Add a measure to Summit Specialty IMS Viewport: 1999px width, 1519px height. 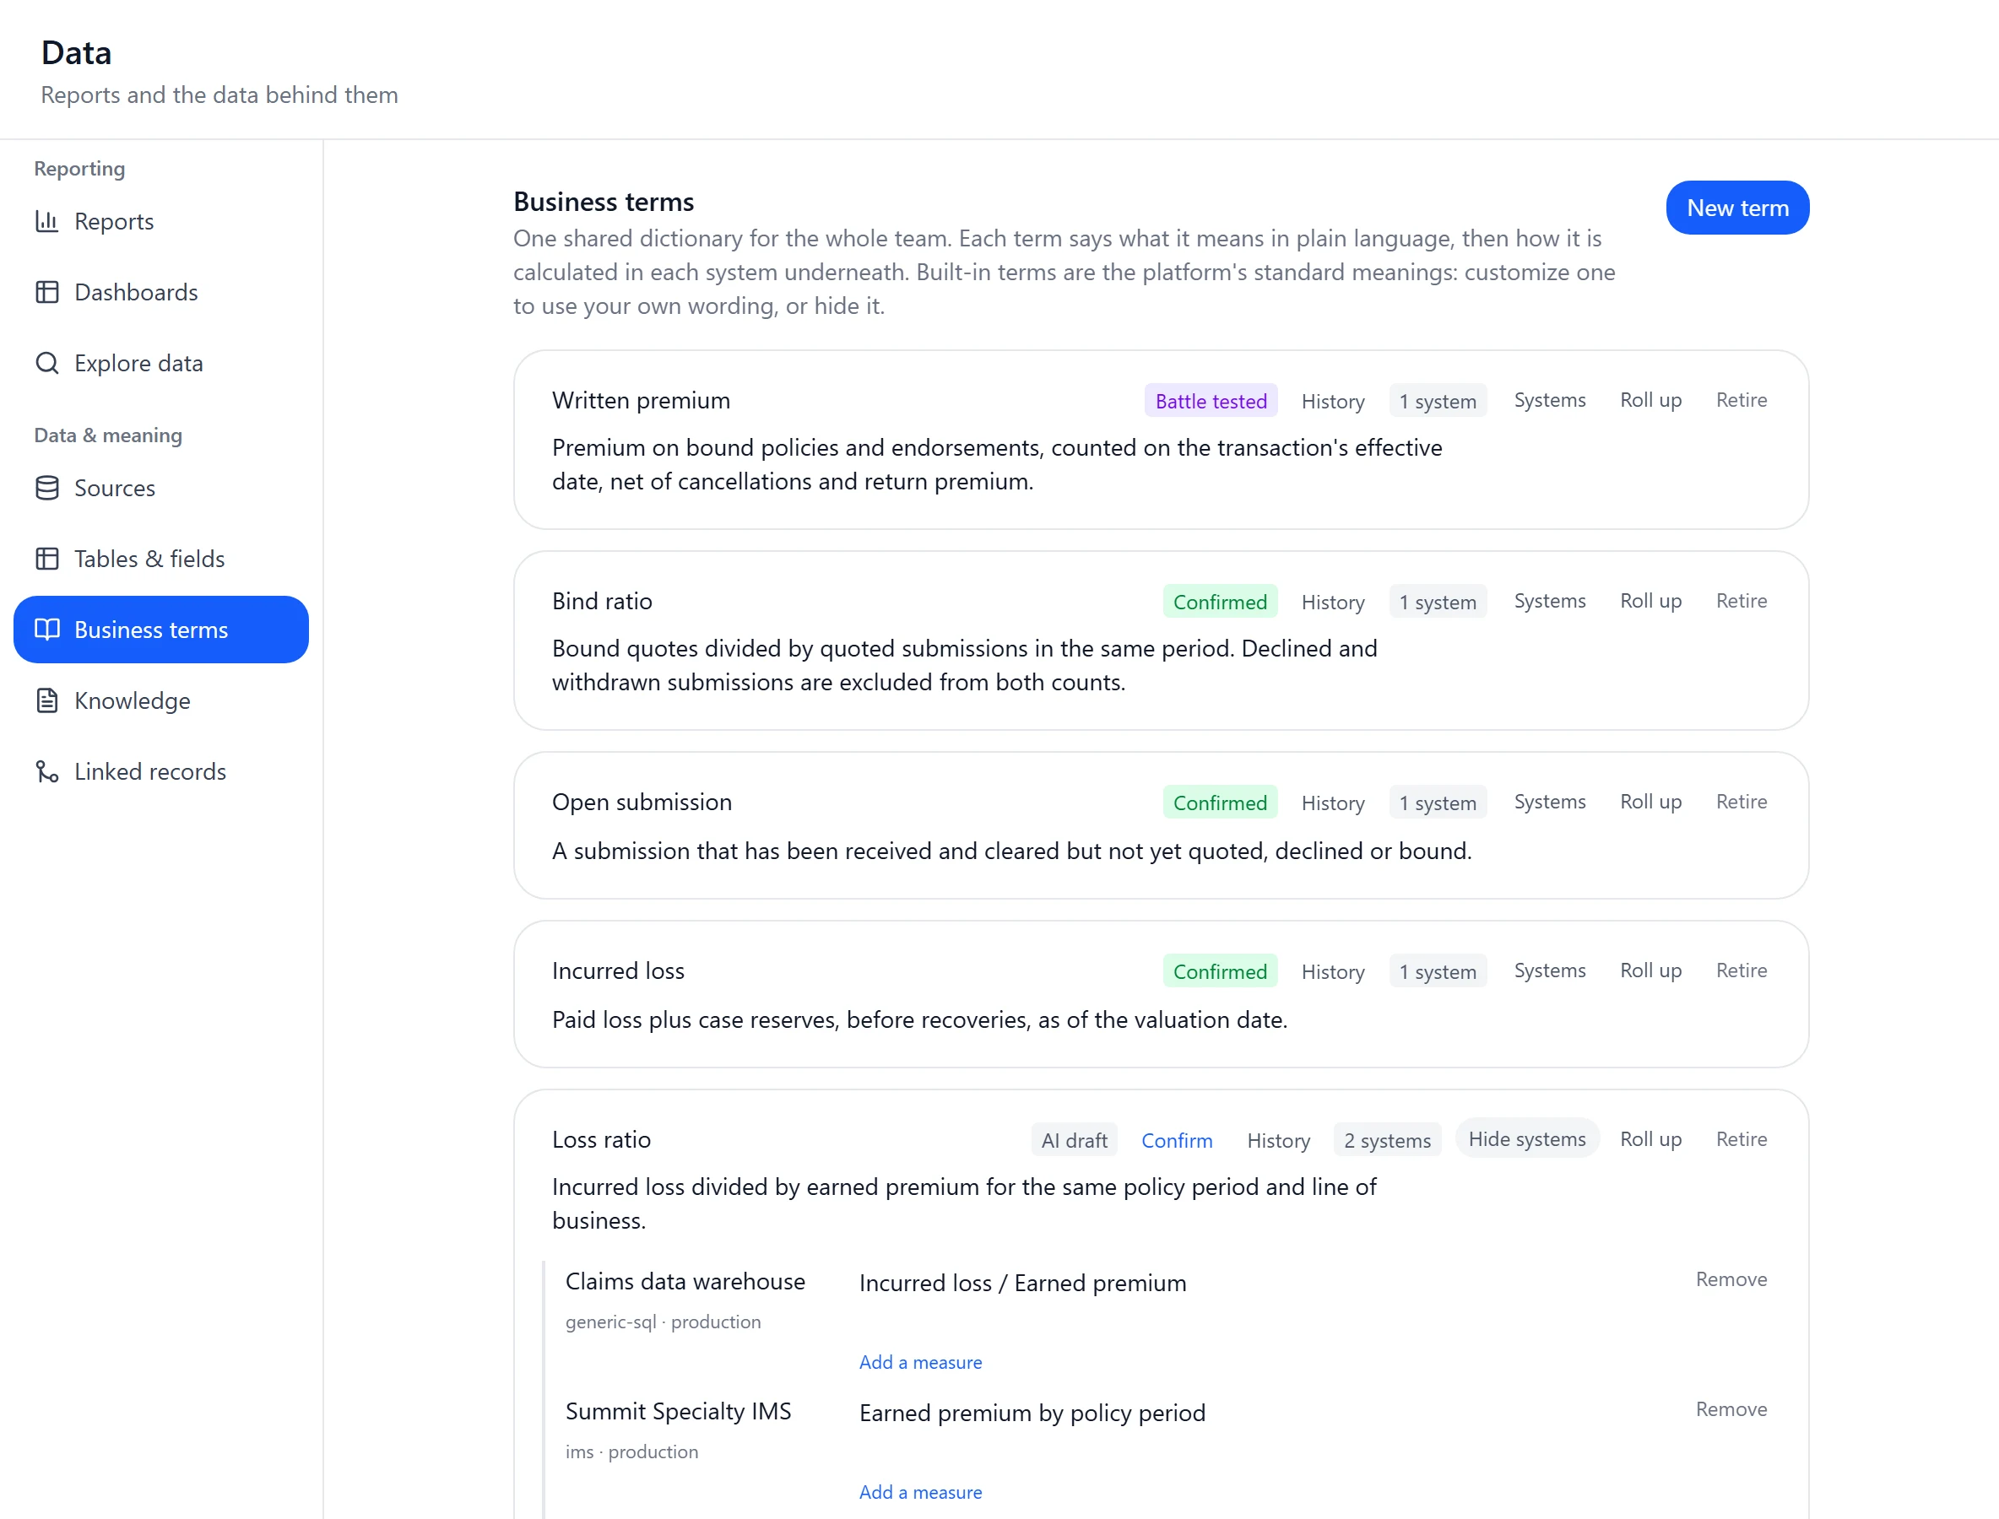tap(920, 1493)
